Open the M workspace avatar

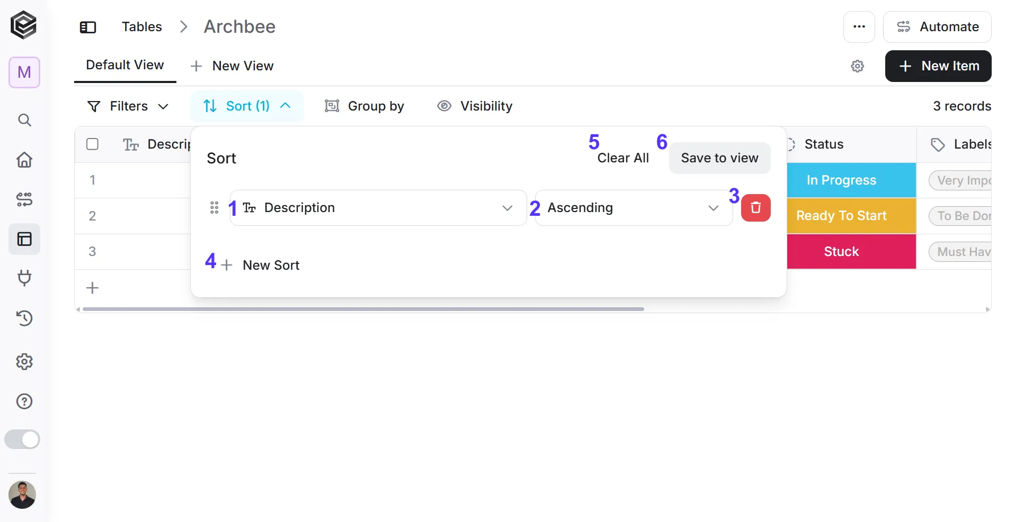tap(24, 72)
